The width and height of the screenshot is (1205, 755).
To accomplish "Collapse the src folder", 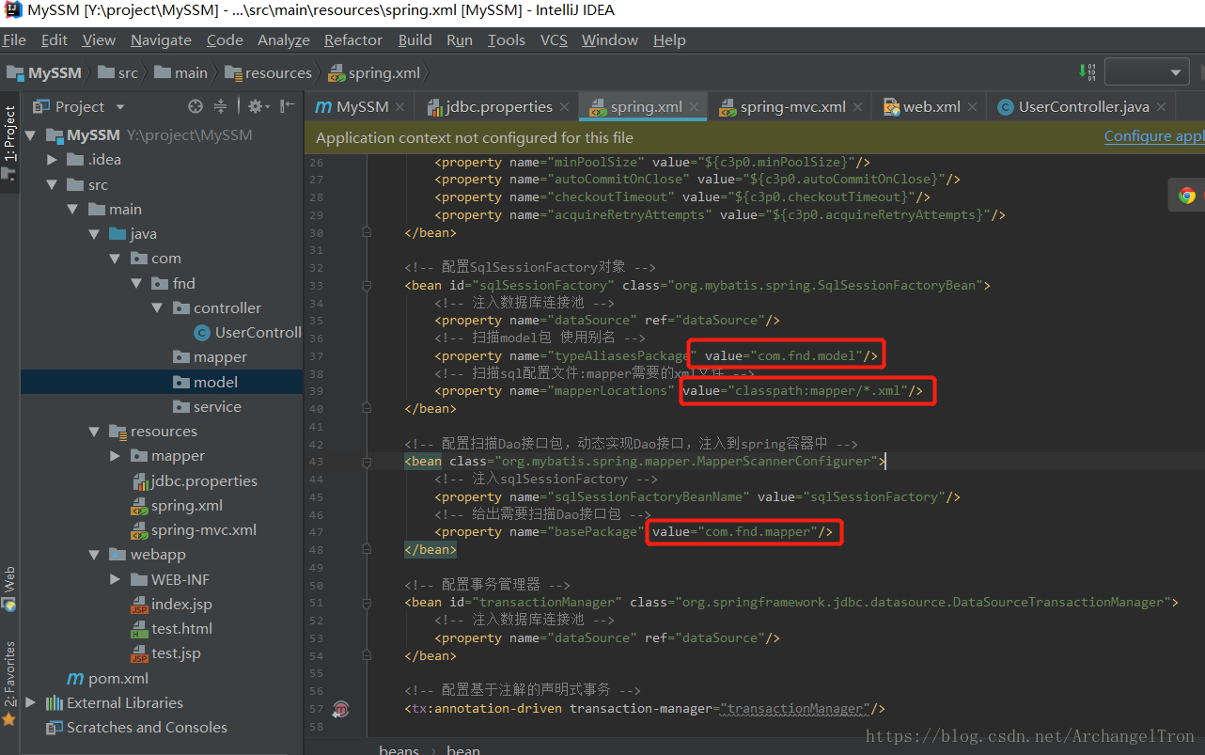I will click(52, 185).
